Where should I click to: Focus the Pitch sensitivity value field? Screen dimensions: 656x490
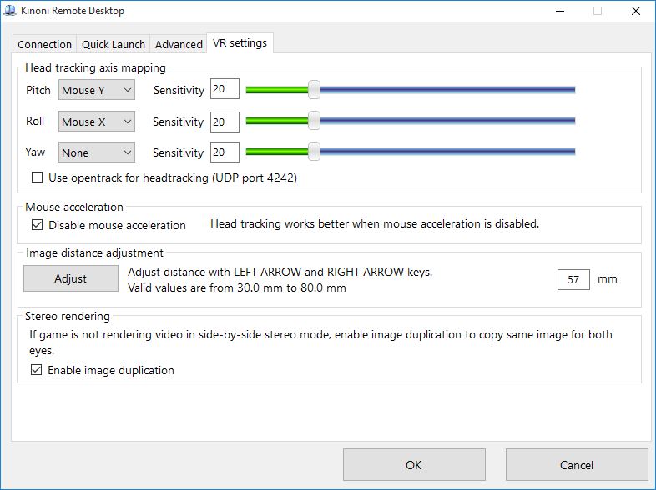tap(225, 90)
